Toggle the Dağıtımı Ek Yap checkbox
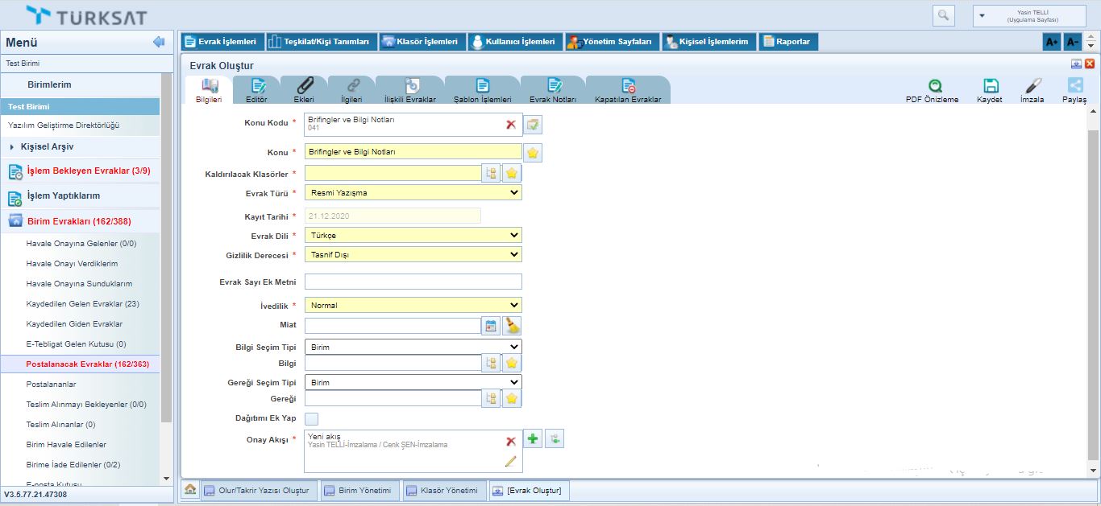Viewport: 1101px width, 506px height. (312, 418)
